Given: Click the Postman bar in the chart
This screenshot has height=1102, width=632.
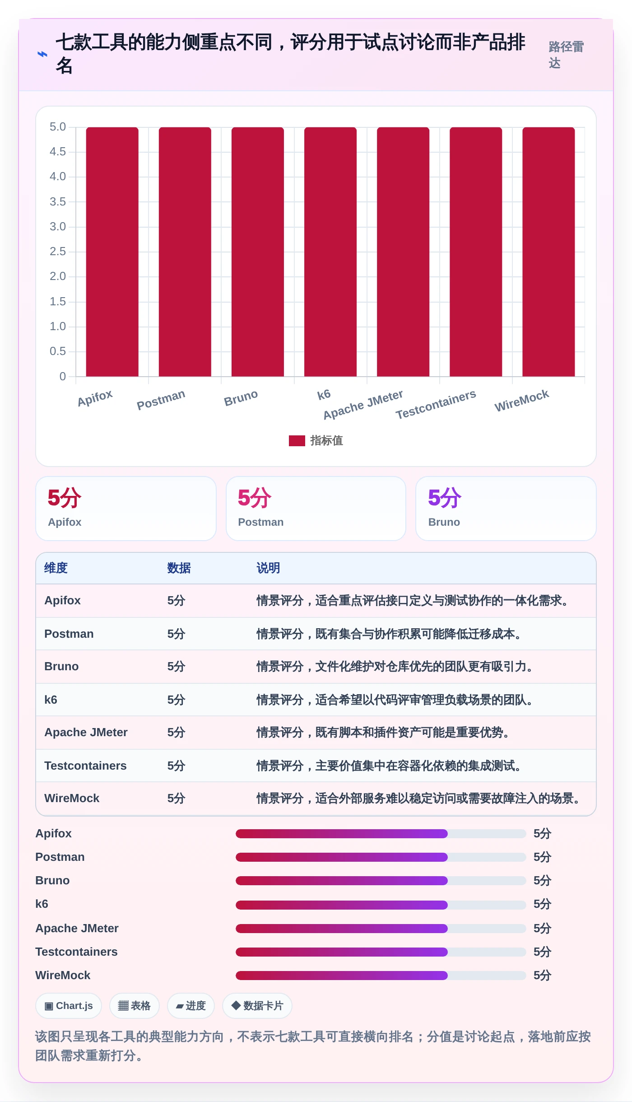Looking at the screenshot, I should [x=185, y=252].
